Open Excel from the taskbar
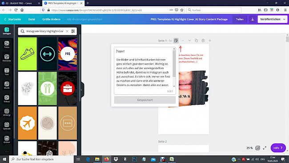Viewport: 289px width, 163px height. click(x=172, y=159)
